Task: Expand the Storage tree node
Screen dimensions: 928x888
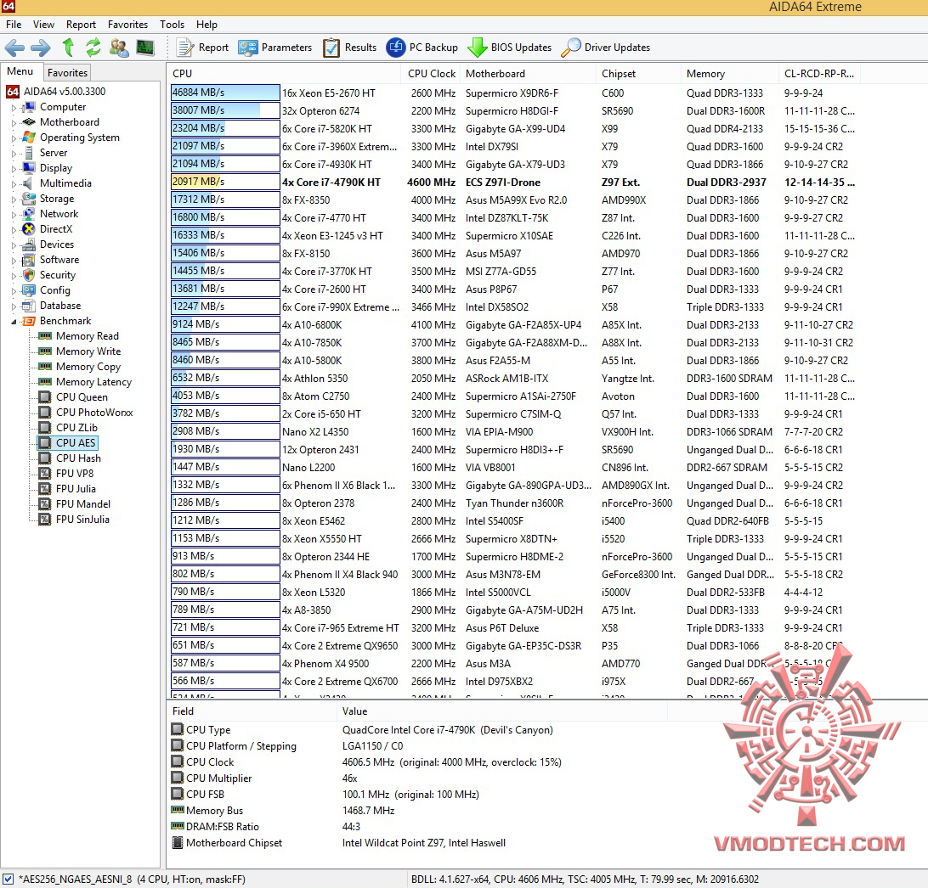Action: 14,200
